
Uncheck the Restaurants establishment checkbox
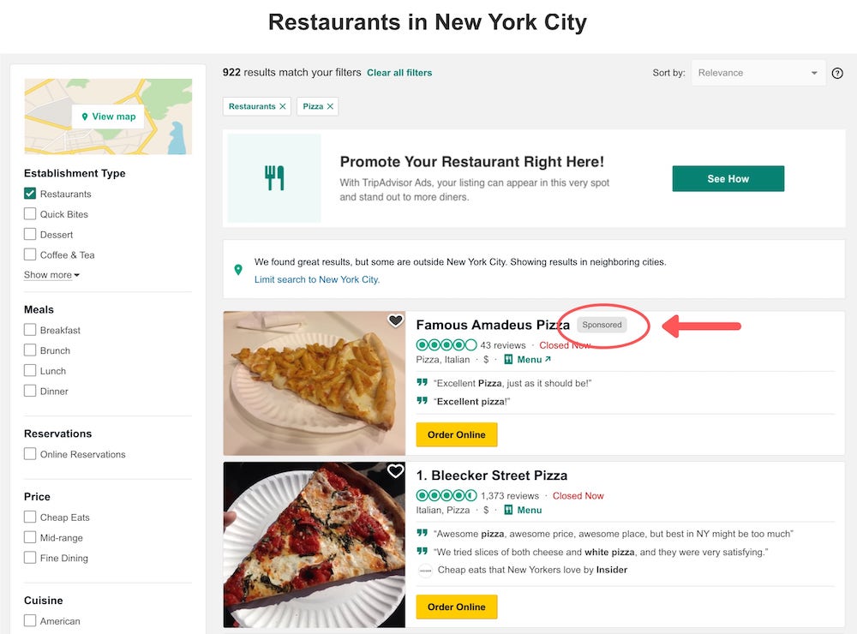[x=30, y=194]
